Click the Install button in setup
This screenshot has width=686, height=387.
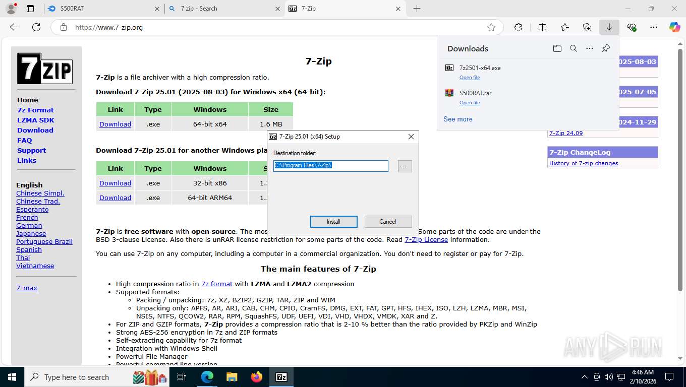pyautogui.click(x=334, y=222)
